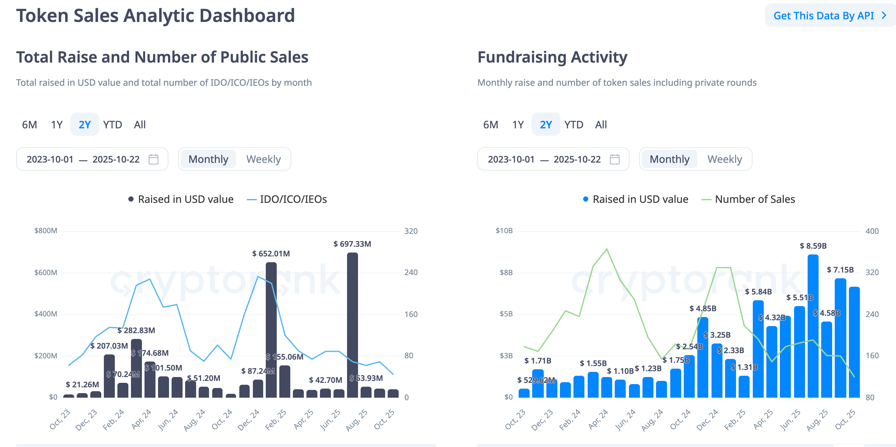
Task: Click the start date 2023-10-01 field on left chart
Action: pos(50,159)
